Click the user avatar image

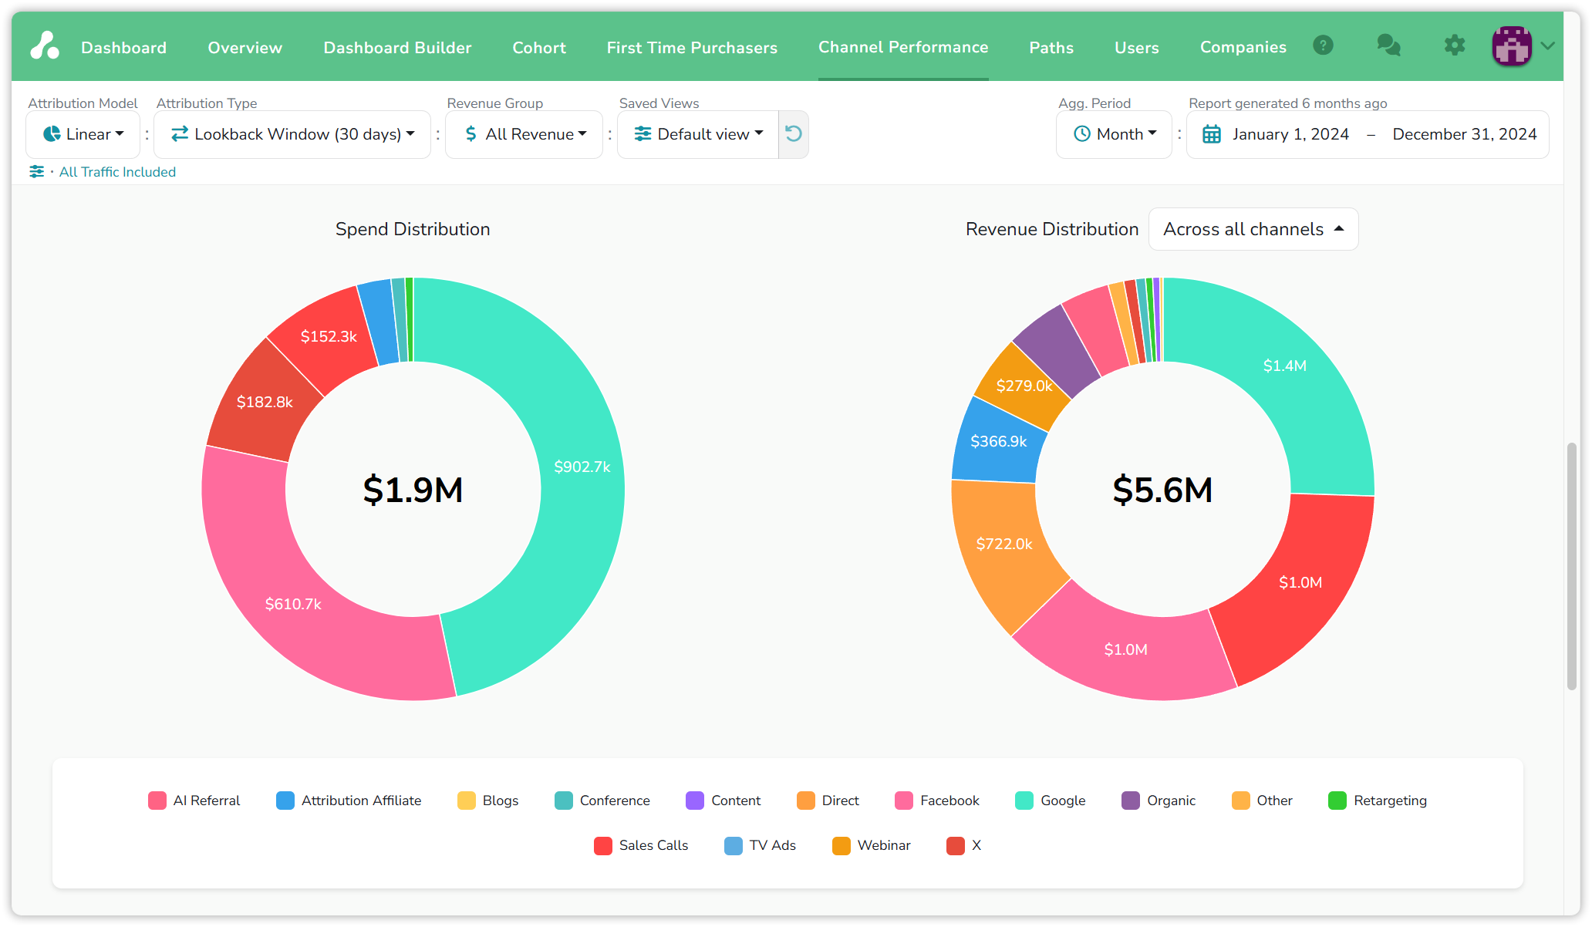(1512, 46)
